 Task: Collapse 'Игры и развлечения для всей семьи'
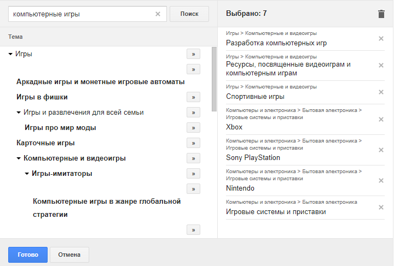pos(19,113)
